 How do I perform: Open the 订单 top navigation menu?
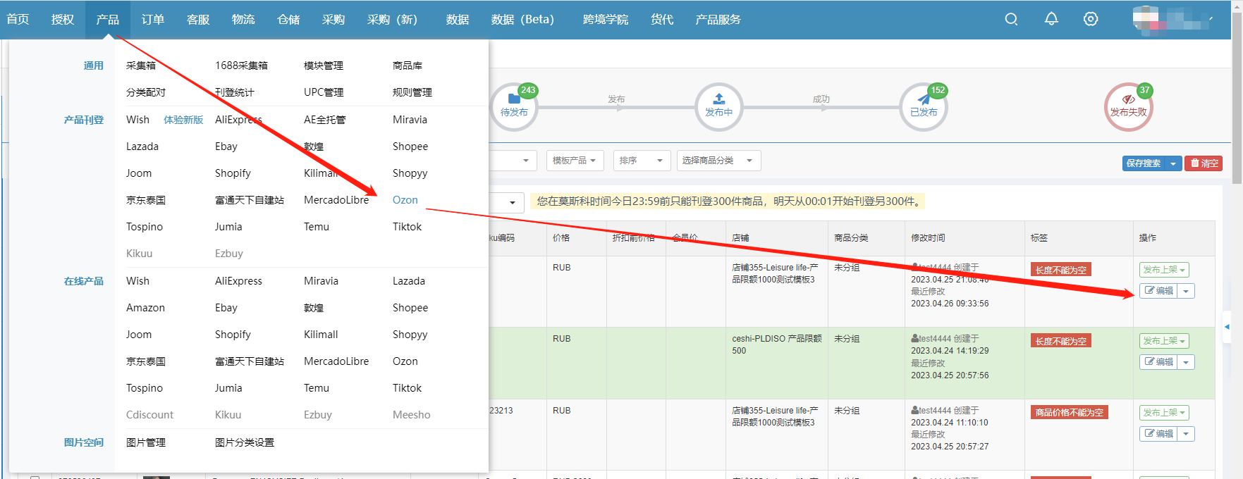click(153, 19)
